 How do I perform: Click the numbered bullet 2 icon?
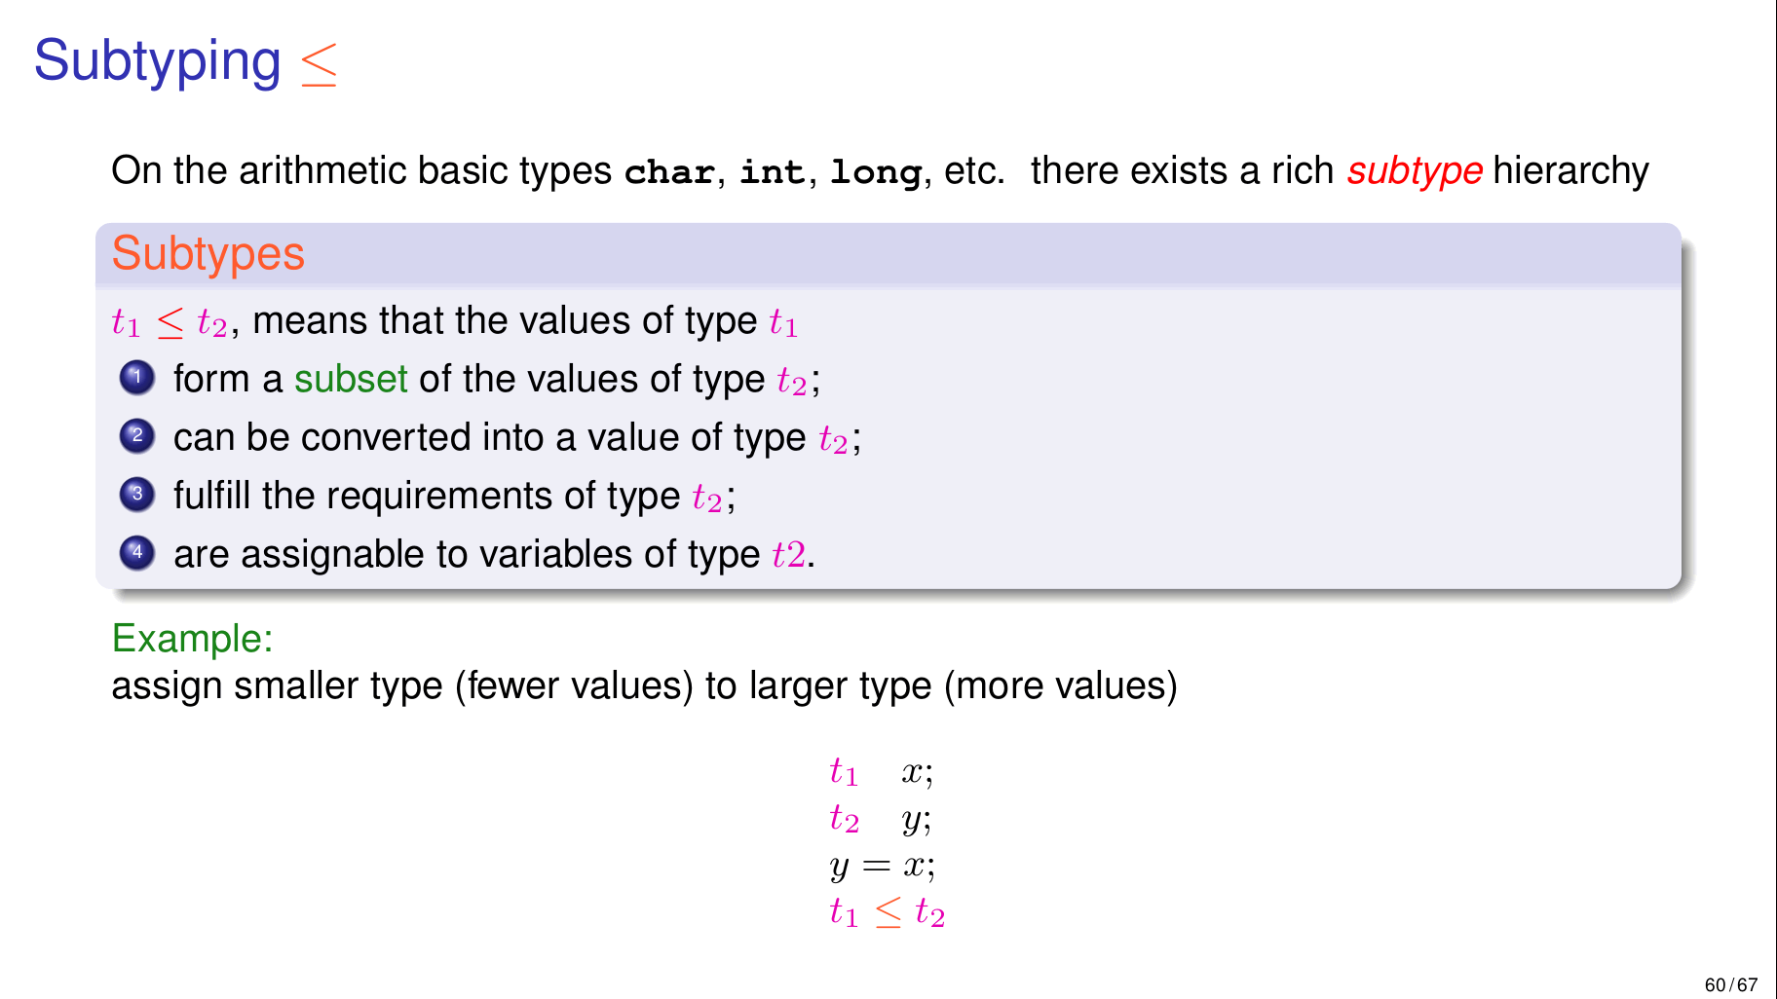137,435
